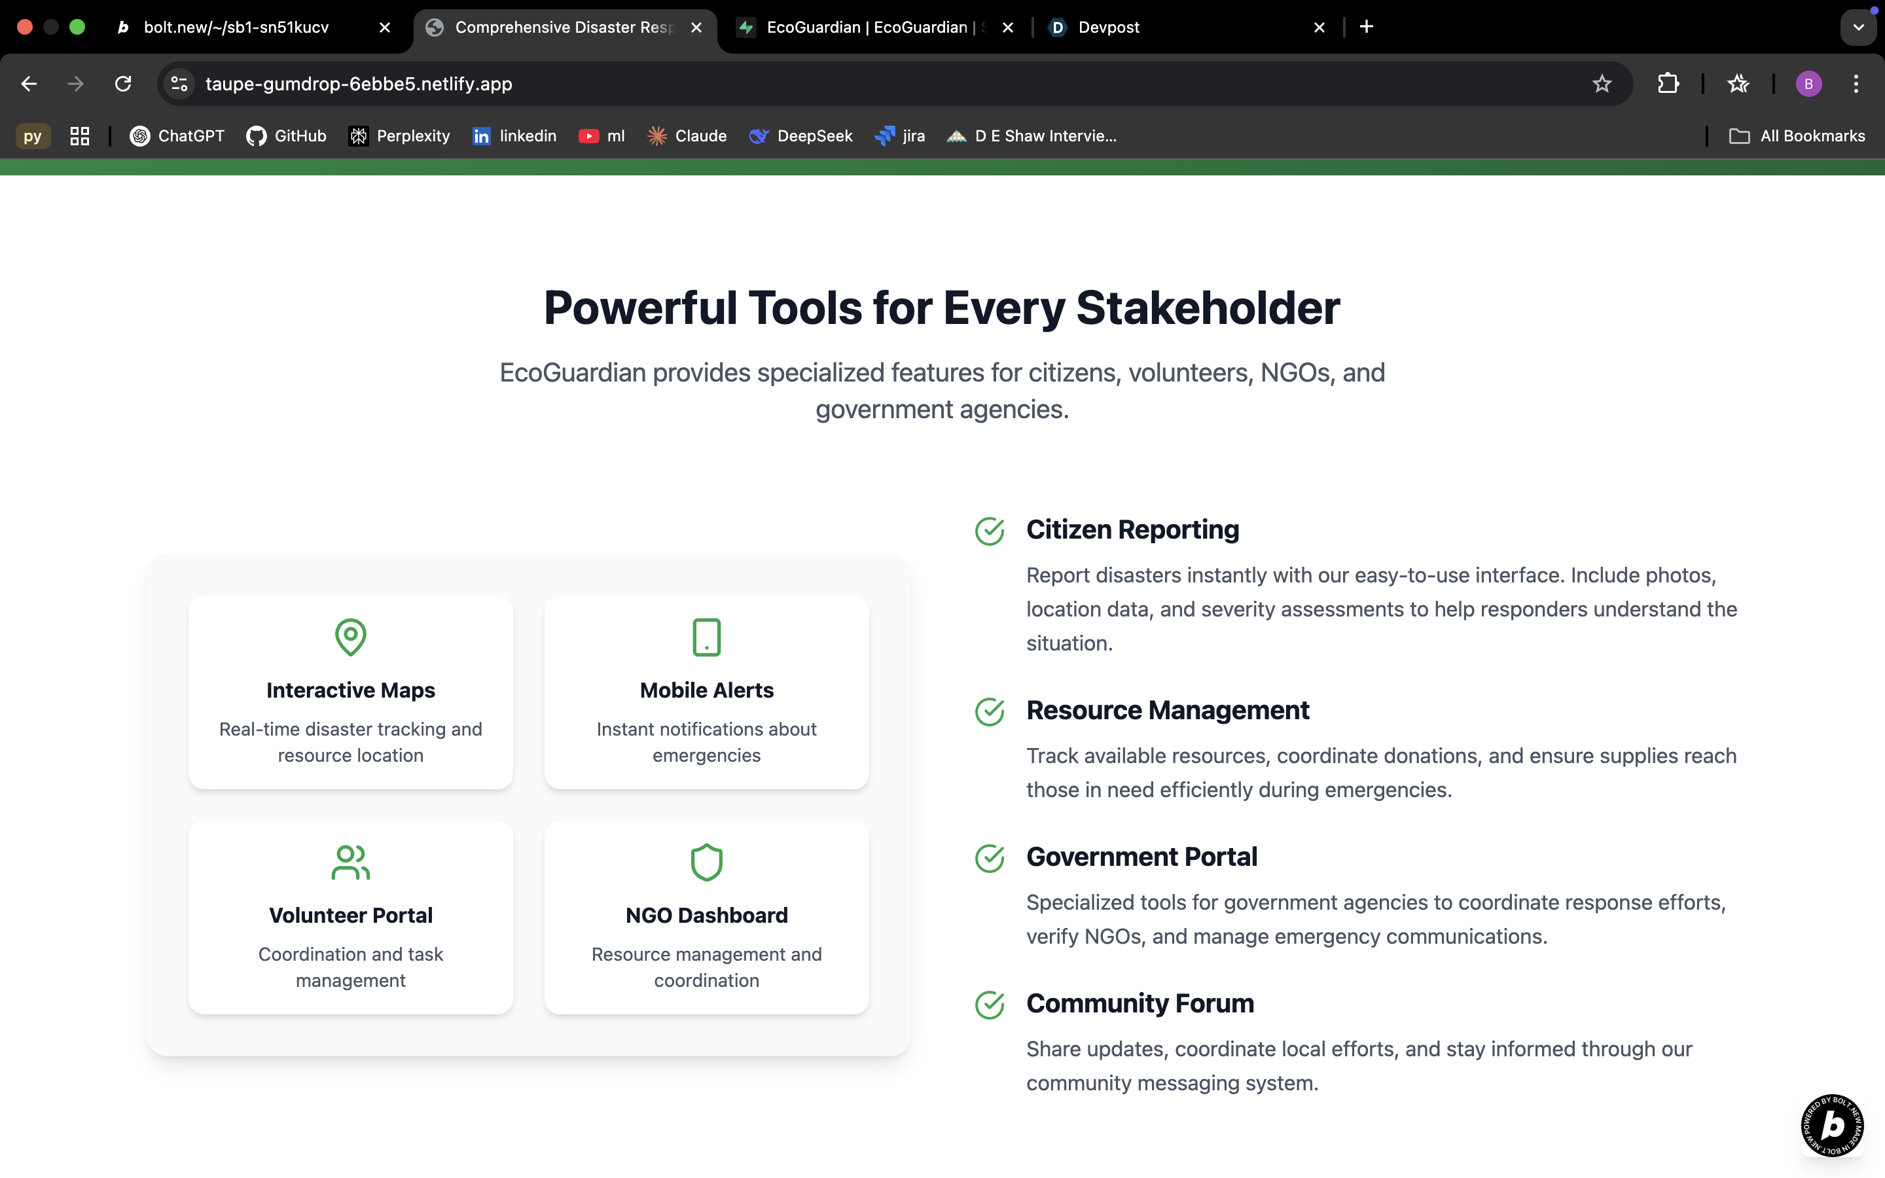The height and width of the screenshot is (1178, 1885).
Task: Click the Bolt.new badge icon
Action: [1832, 1125]
